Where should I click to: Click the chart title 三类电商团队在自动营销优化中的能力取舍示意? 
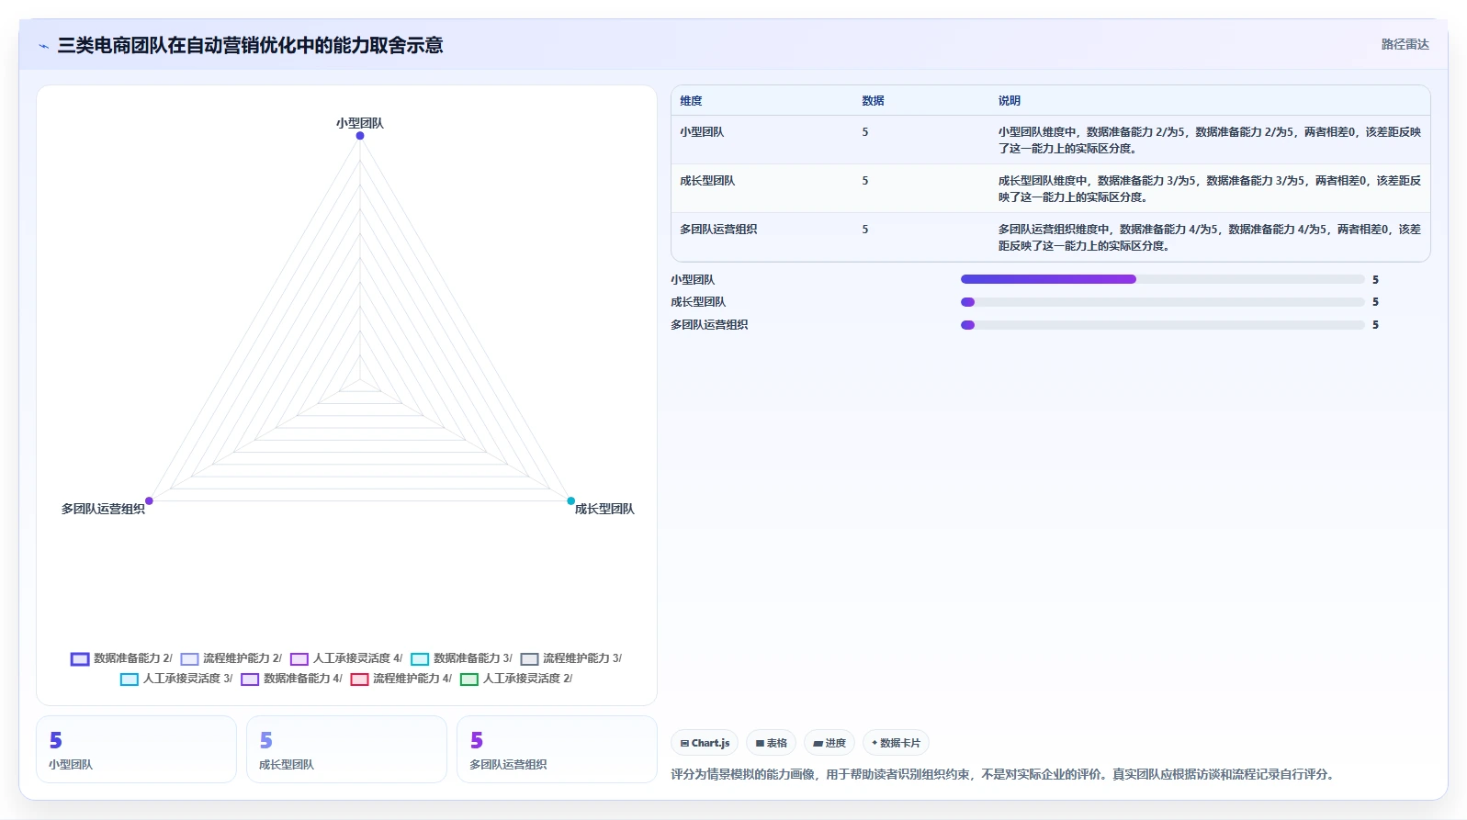[x=250, y=45]
